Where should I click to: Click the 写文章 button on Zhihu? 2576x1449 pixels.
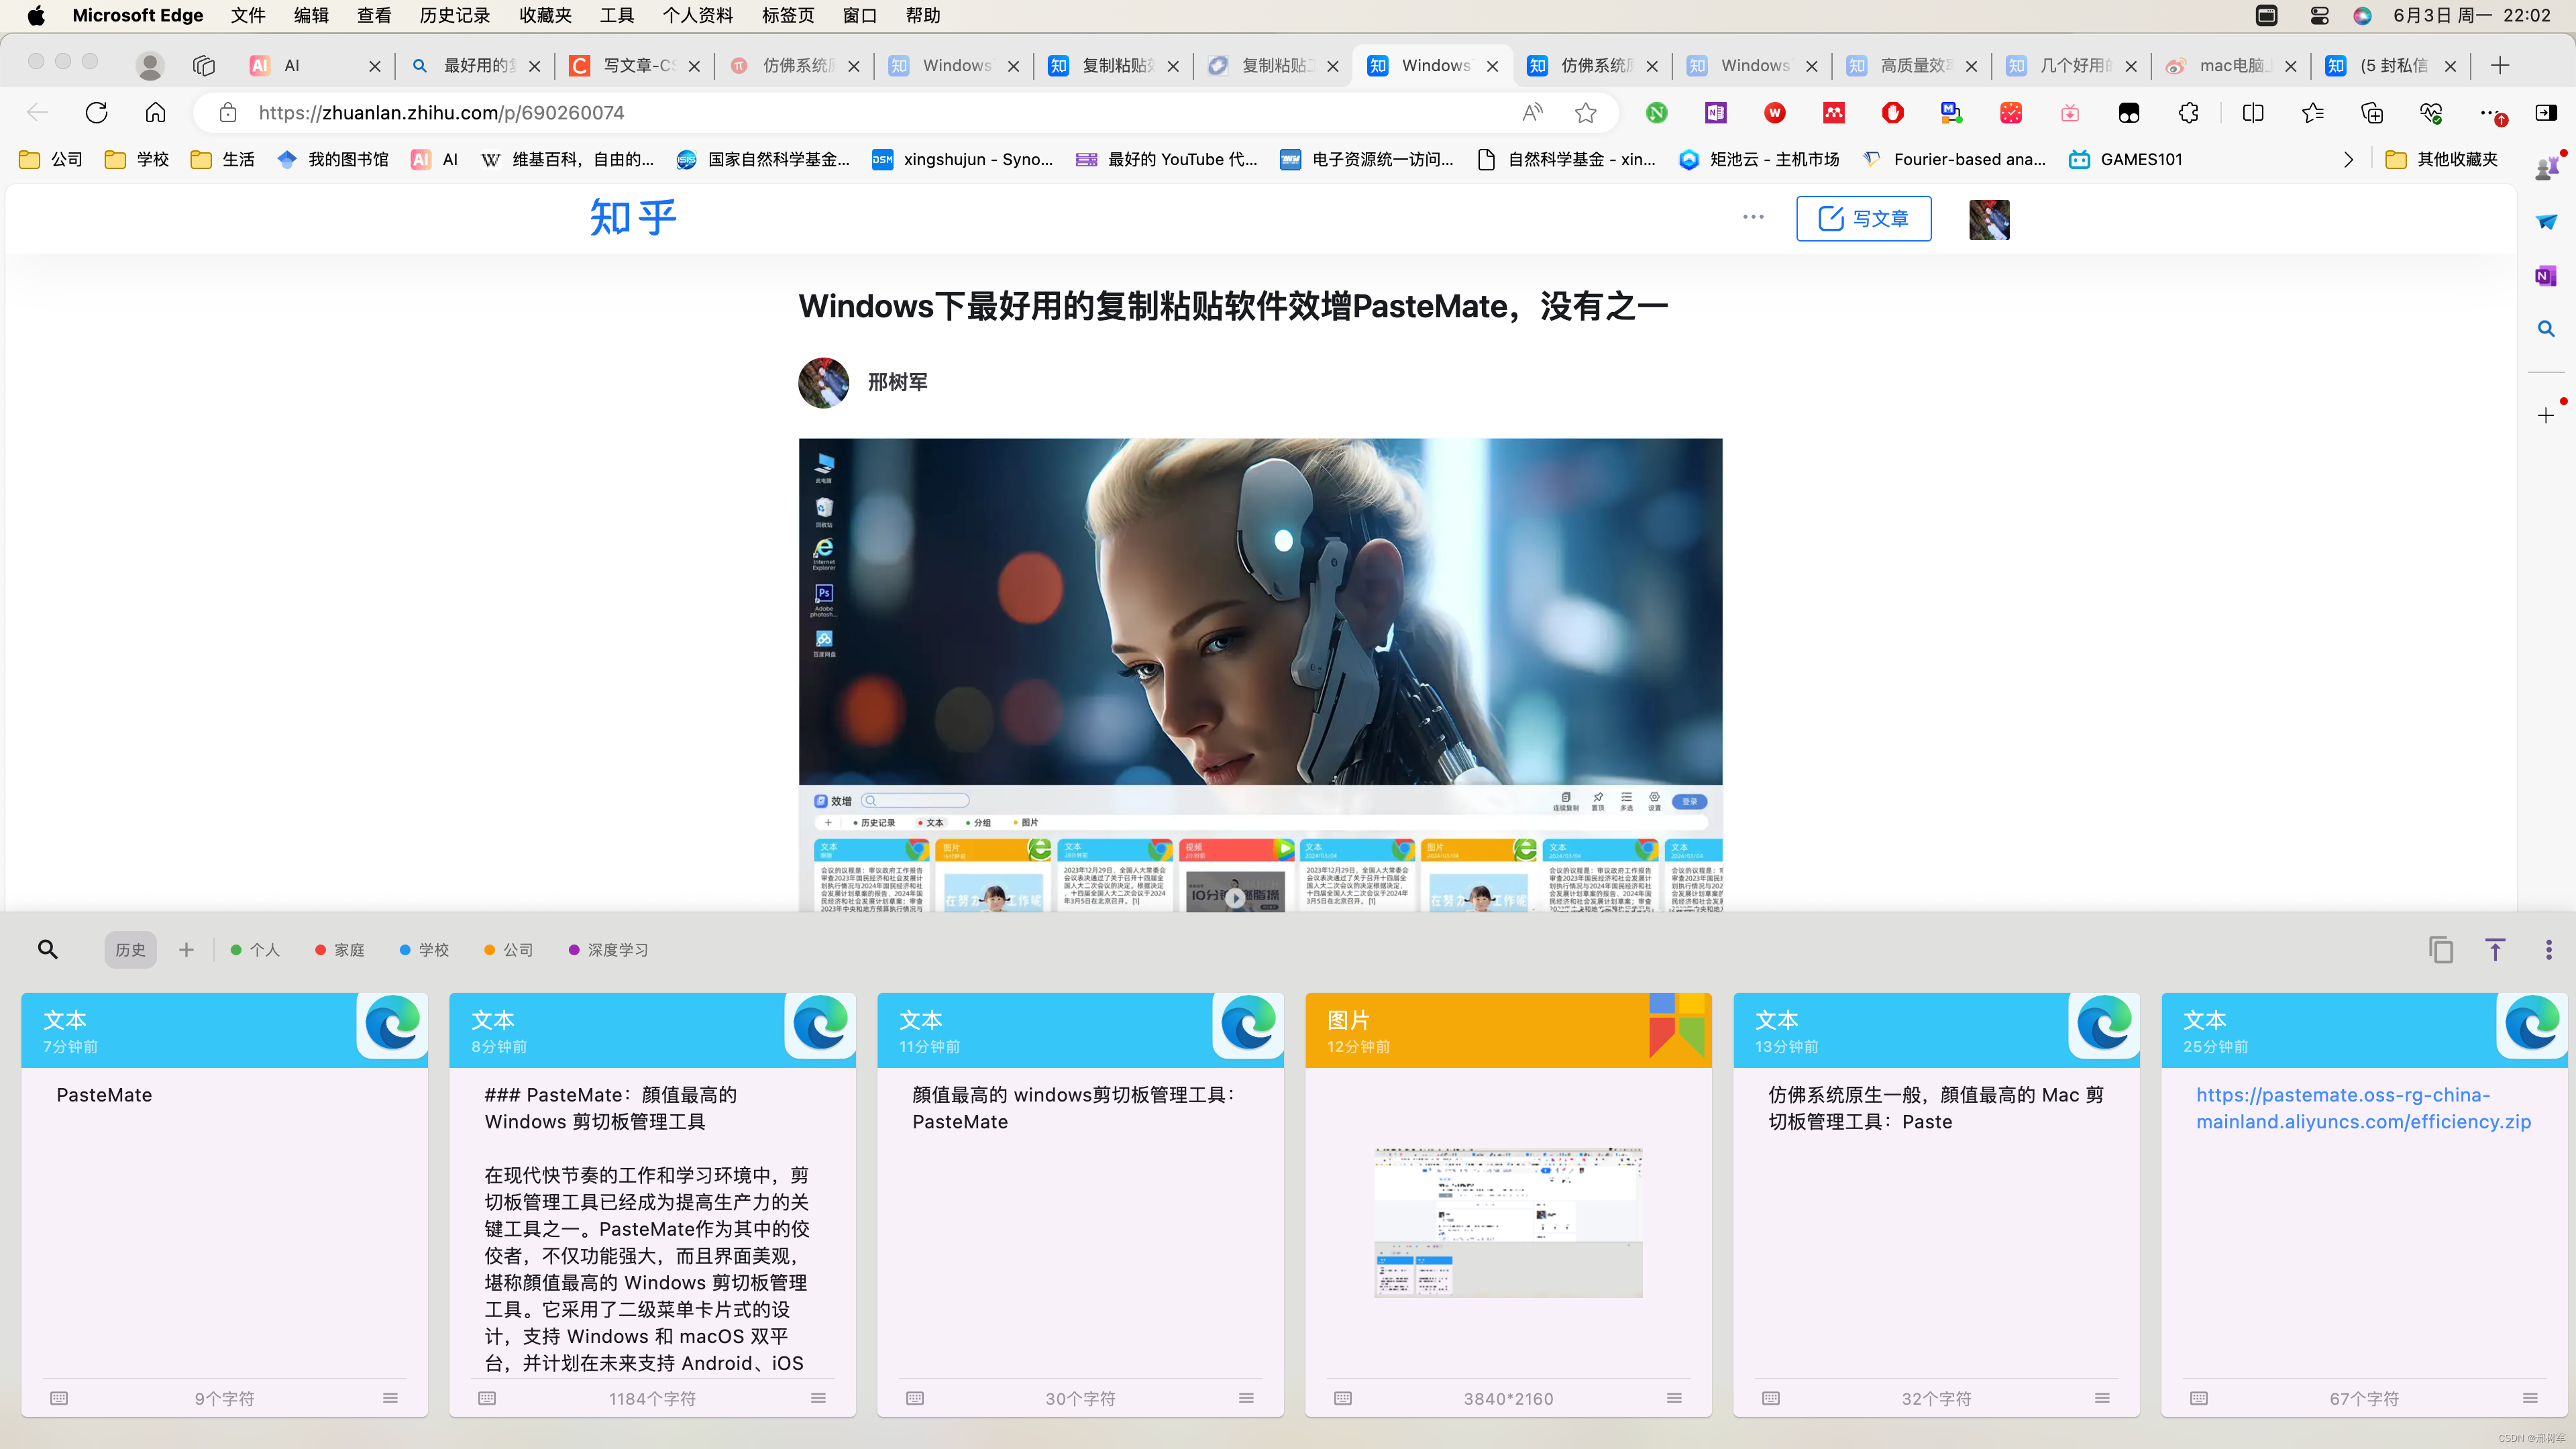pyautogui.click(x=1863, y=218)
